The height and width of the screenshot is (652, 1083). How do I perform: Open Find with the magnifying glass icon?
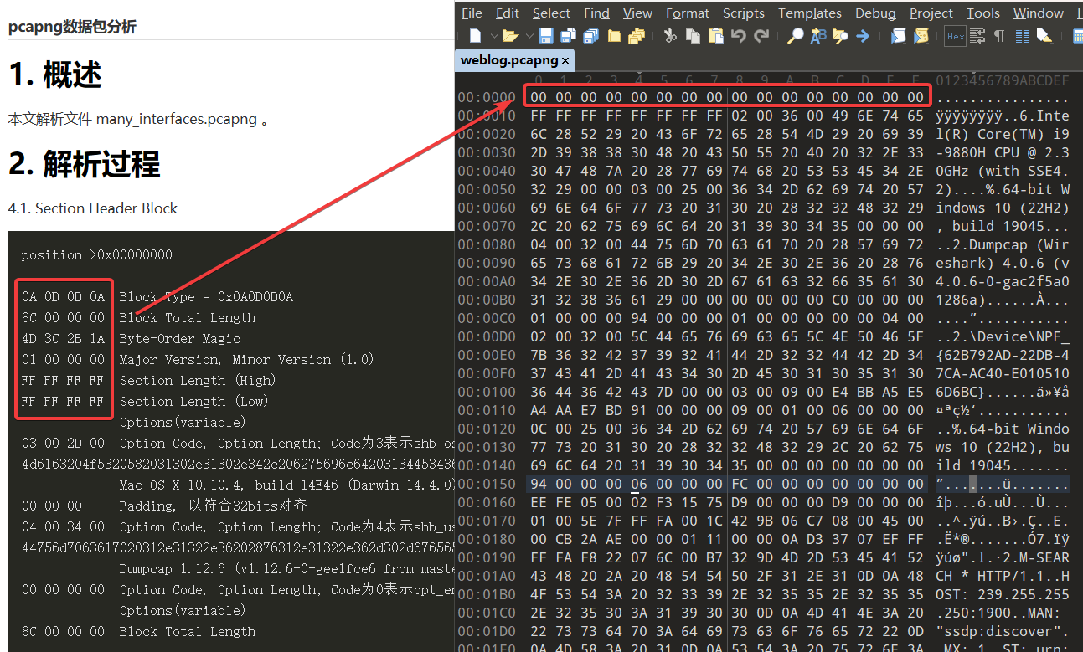tap(796, 36)
